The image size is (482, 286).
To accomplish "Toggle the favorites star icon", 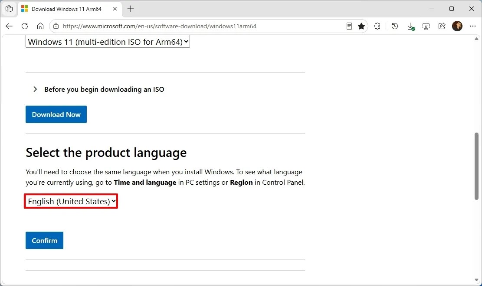I will click(x=361, y=26).
